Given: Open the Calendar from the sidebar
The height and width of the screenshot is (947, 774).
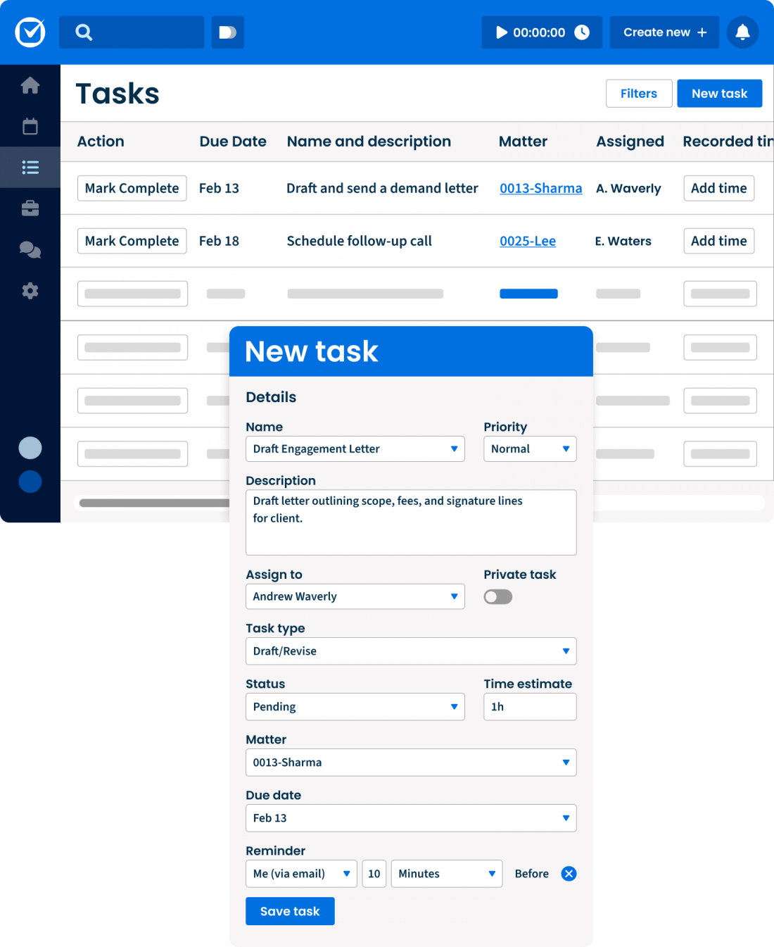Looking at the screenshot, I should pos(30,126).
